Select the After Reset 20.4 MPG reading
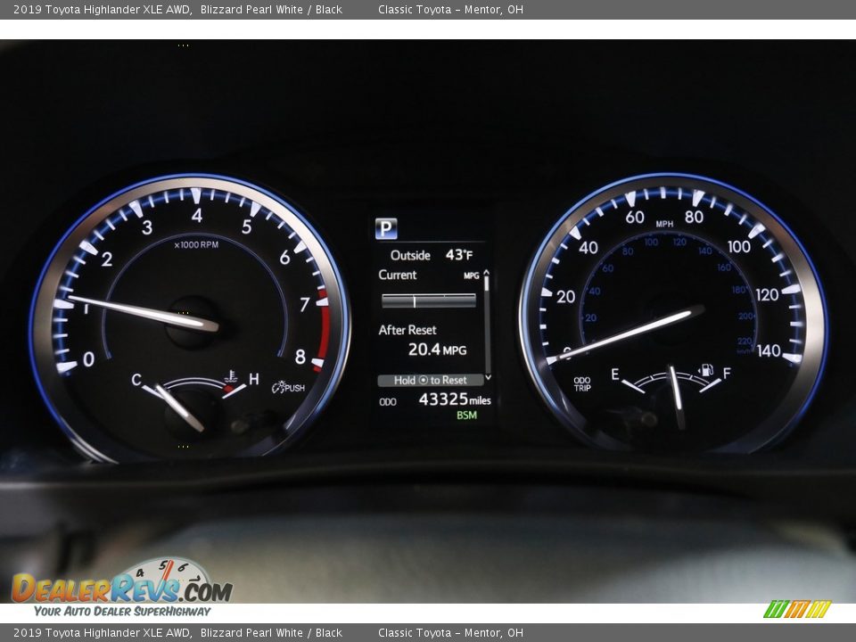This screenshot has height=642, width=856. [x=435, y=350]
